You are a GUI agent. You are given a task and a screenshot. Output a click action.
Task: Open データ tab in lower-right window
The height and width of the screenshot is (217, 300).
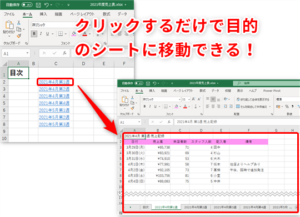click(x=215, y=90)
